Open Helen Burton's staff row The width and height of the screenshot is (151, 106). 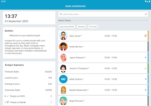tap(103, 47)
